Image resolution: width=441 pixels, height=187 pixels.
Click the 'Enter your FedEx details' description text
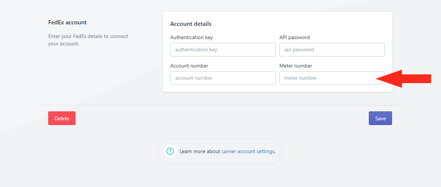tap(88, 40)
